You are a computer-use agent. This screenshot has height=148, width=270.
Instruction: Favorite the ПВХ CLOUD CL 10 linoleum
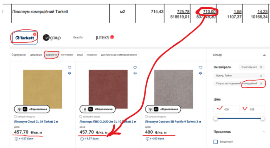click(x=135, y=68)
